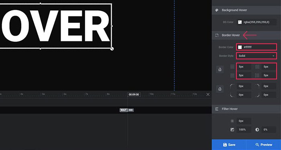Click the 00:09:00 timeline time marker
Image resolution: width=281 pixels, height=150 pixels.
pos(134,95)
